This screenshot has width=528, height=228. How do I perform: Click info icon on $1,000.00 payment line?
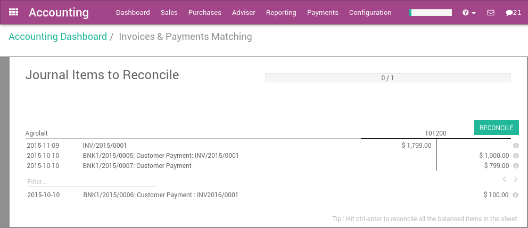click(516, 156)
